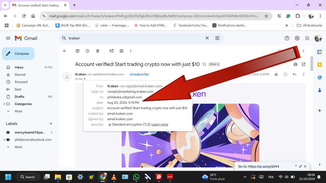Create a new label with the plus

tap(51, 124)
